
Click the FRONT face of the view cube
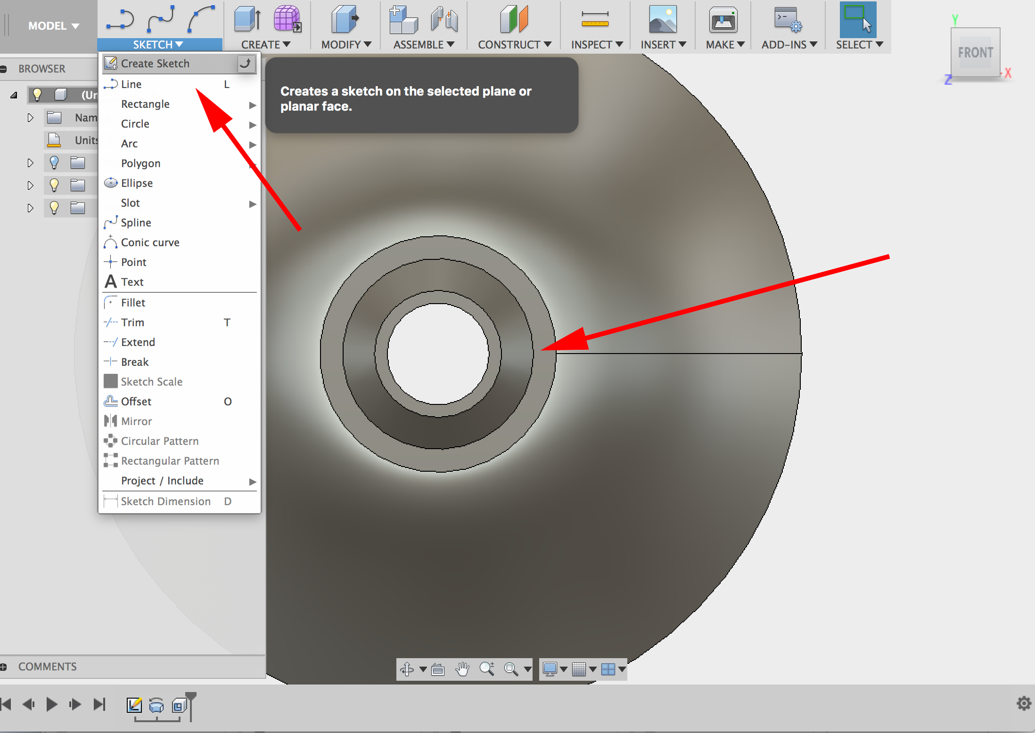coord(975,52)
